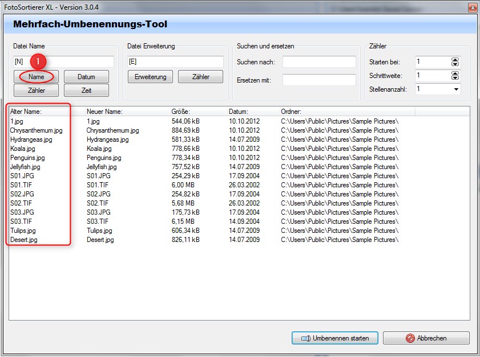Image resolution: width=480 pixels, height=357 pixels.
Task: Click the 175,73 kB size cell
Action: (185, 212)
